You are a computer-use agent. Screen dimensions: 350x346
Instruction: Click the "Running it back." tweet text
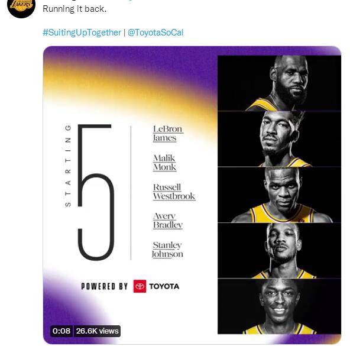click(x=74, y=9)
